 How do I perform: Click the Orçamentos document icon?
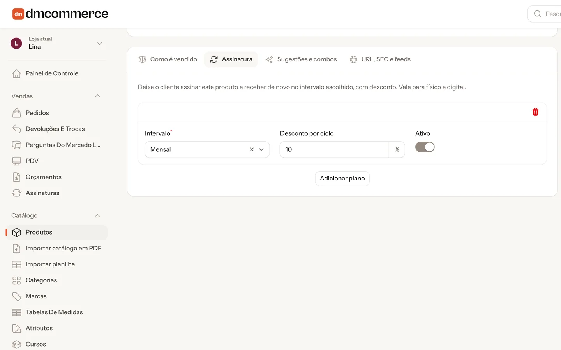[16, 177]
